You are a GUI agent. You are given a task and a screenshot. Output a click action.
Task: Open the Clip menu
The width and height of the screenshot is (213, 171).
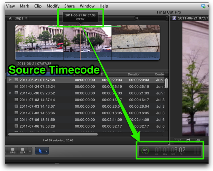coord(38,6)
